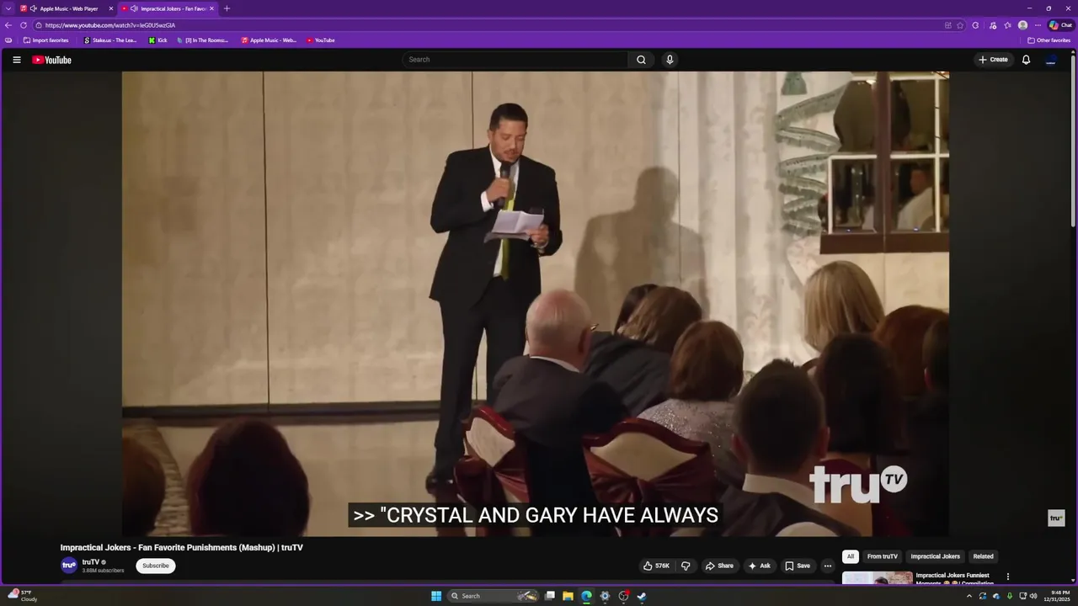1078x606 pixels.
Task: Open the YouTube bookmark in favorites bar
Action: 321,40
